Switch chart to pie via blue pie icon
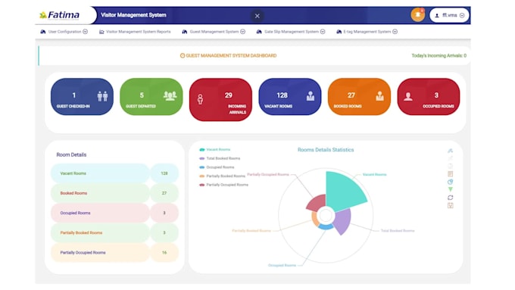This screenshot has width=515, height=290. [x=451, y=182]
